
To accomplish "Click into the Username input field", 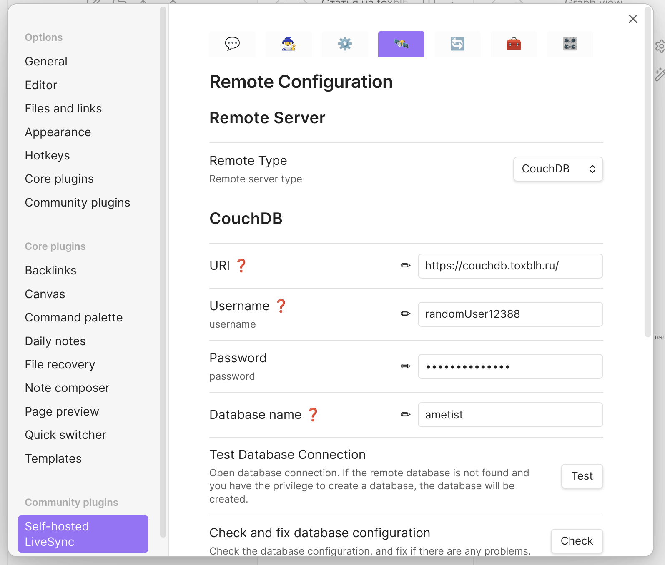I will click(x=510, y=314).
